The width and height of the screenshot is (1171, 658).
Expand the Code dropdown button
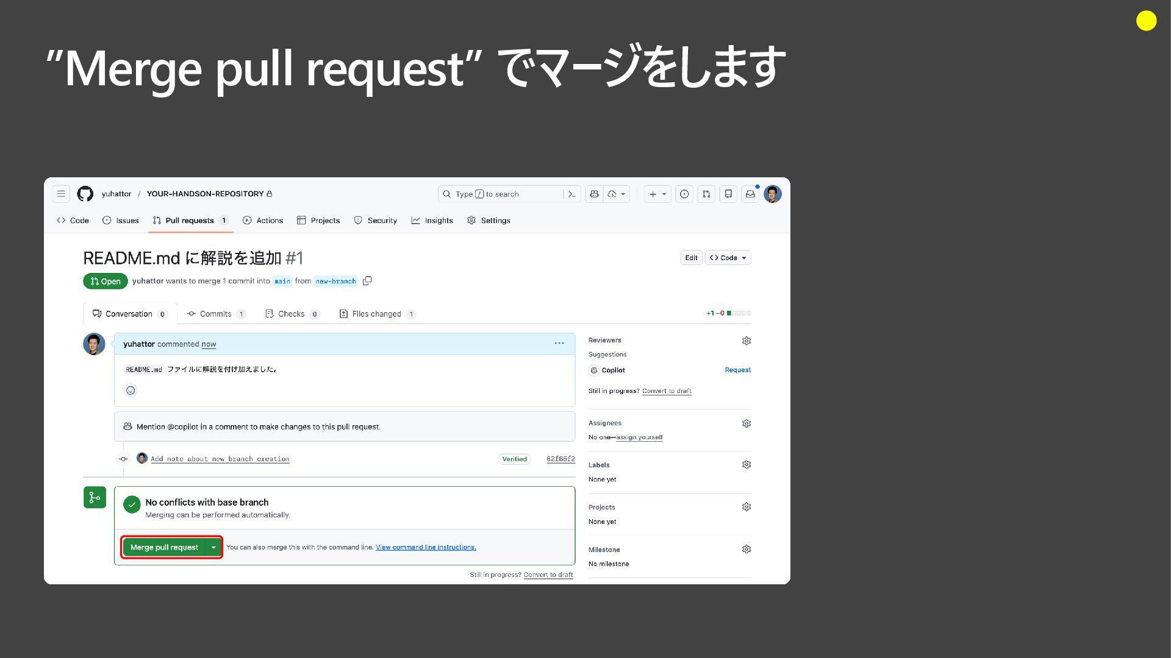[728, 258]
